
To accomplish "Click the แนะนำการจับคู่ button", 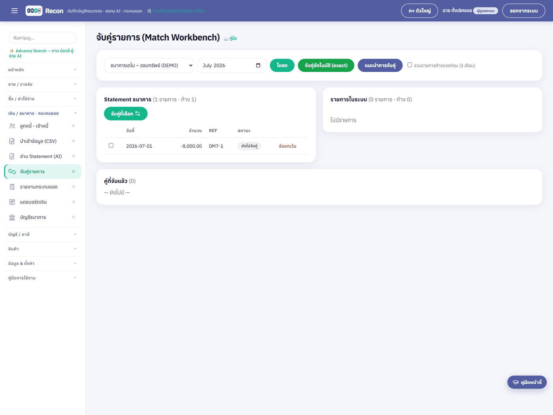I will click(380, 66).
